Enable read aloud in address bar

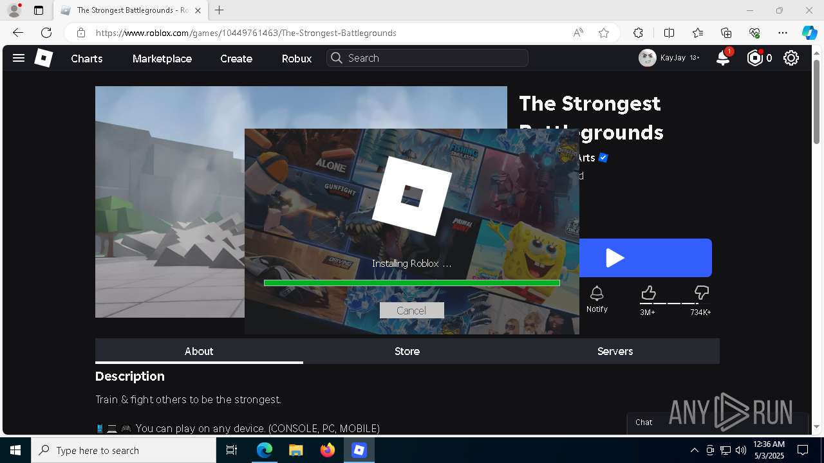point(578,33)
